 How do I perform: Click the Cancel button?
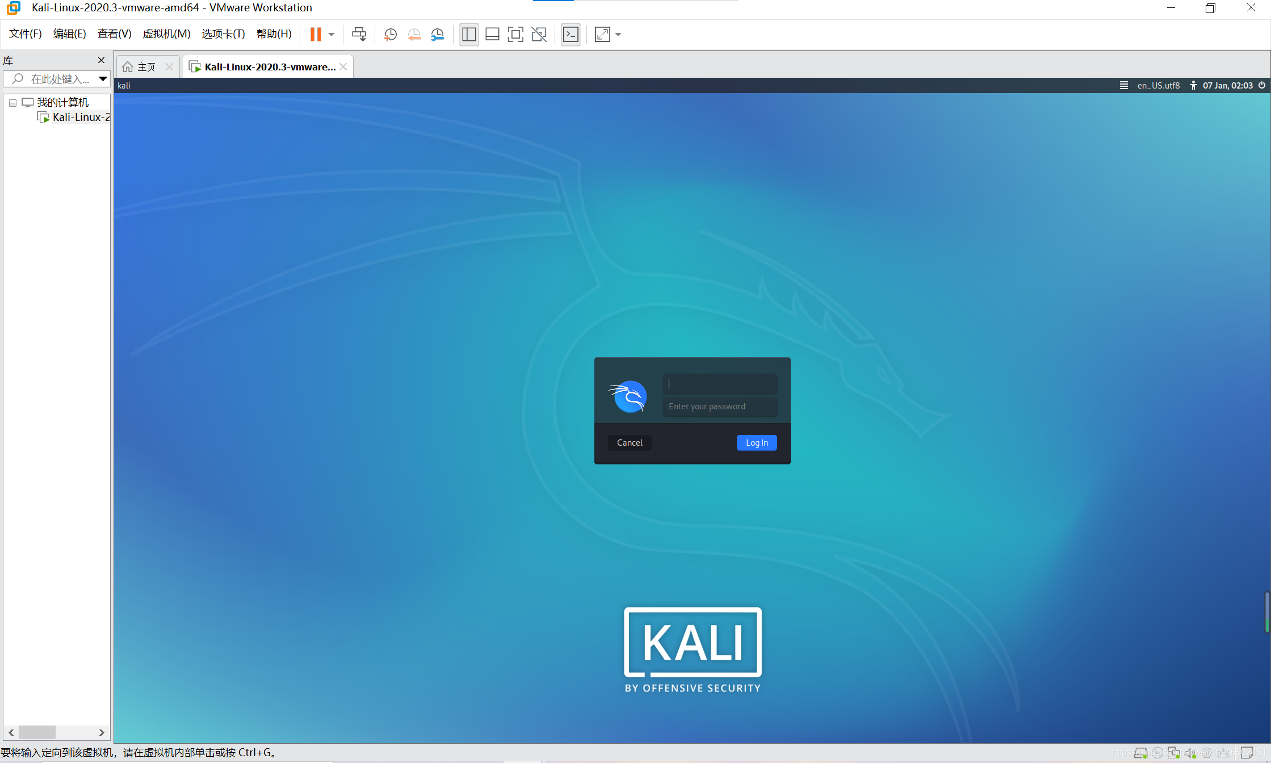630,442
